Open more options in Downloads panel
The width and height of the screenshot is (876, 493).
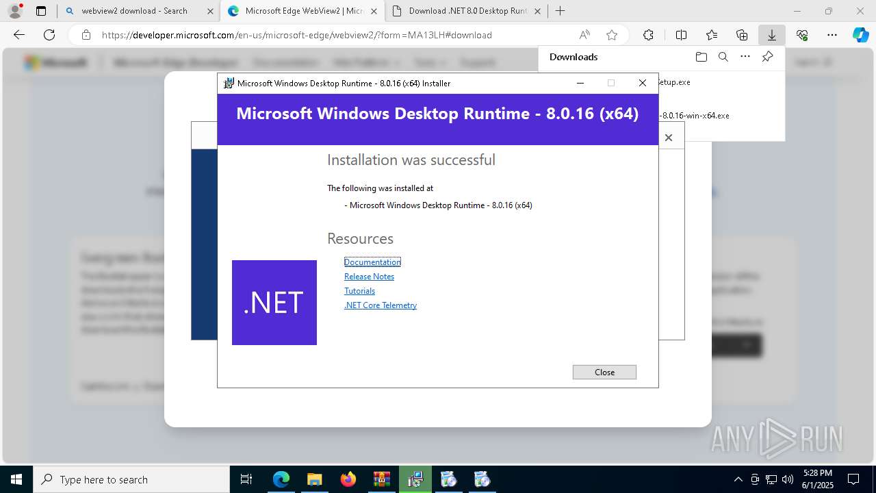745,57
